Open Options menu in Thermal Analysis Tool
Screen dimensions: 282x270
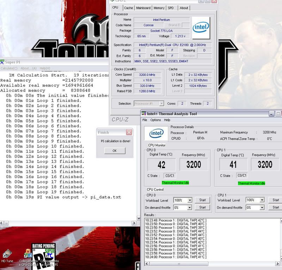point(155,120)
